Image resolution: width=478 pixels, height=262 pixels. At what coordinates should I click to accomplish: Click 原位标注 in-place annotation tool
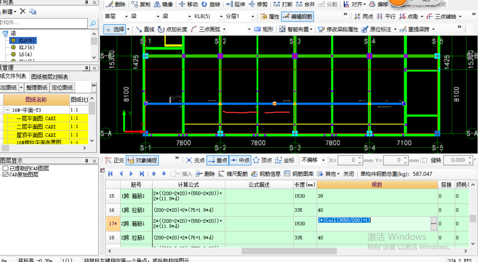(377, 29)
